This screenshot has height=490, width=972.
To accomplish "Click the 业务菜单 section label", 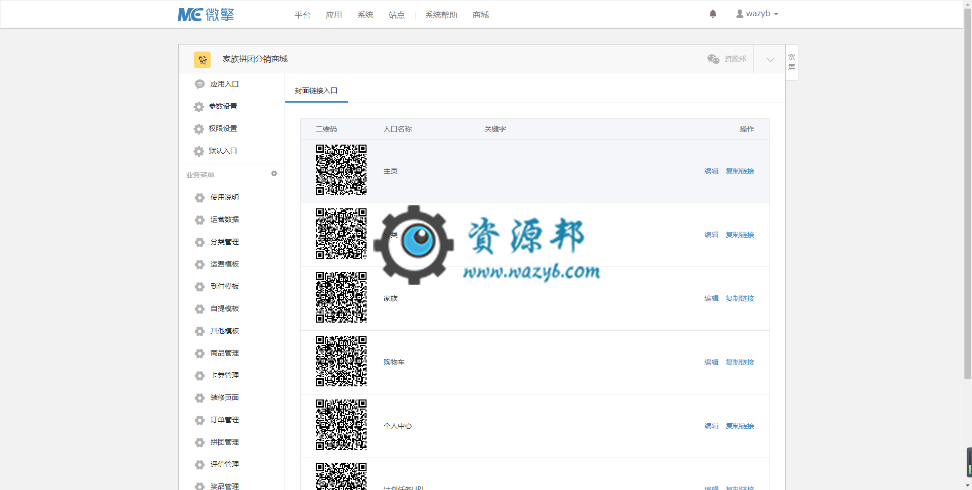I will coord(200,175).
